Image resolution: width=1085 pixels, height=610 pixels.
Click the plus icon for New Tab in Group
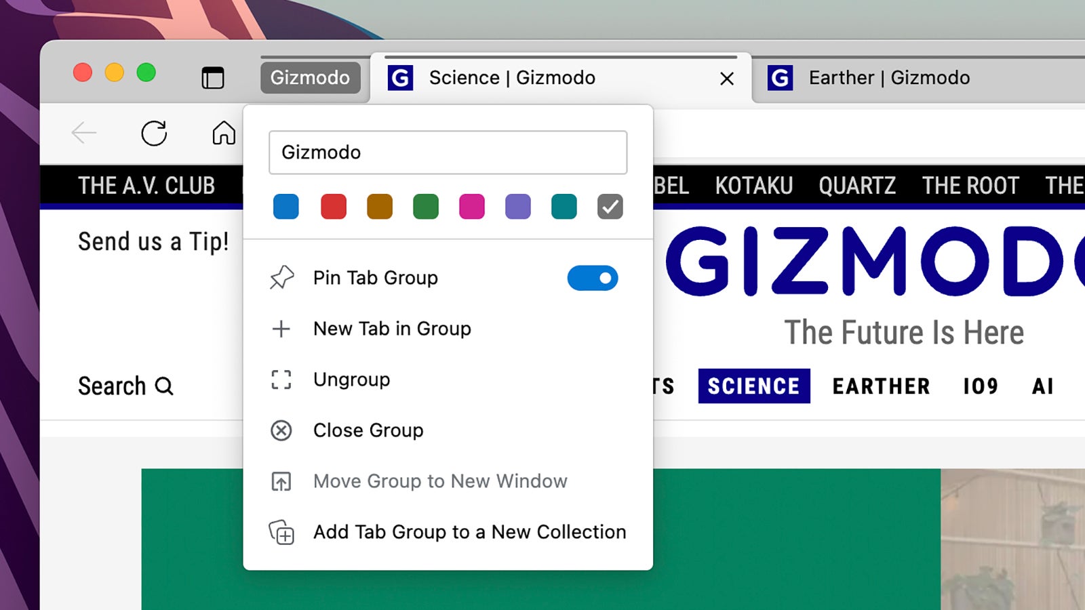click(x=281, y=329)
